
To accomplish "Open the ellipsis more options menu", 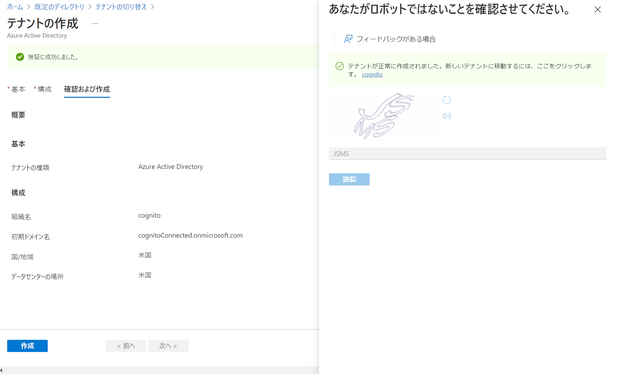I will (95, 23).
